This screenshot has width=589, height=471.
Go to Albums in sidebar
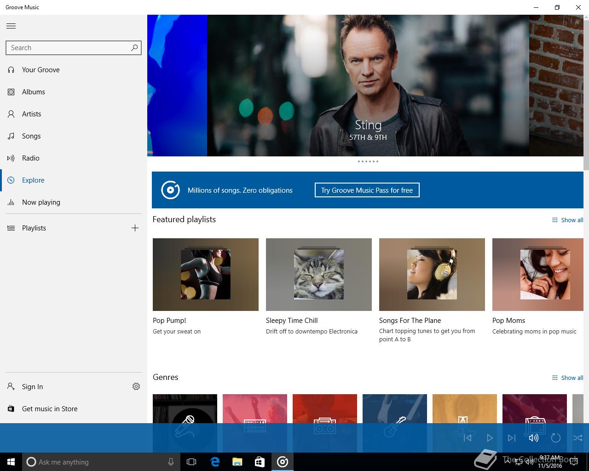click(x=34, y=92)
